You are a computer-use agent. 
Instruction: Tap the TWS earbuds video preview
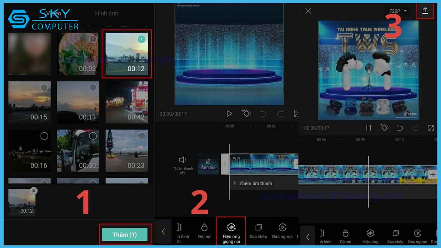pyautogui.click(x=368, y=70)
